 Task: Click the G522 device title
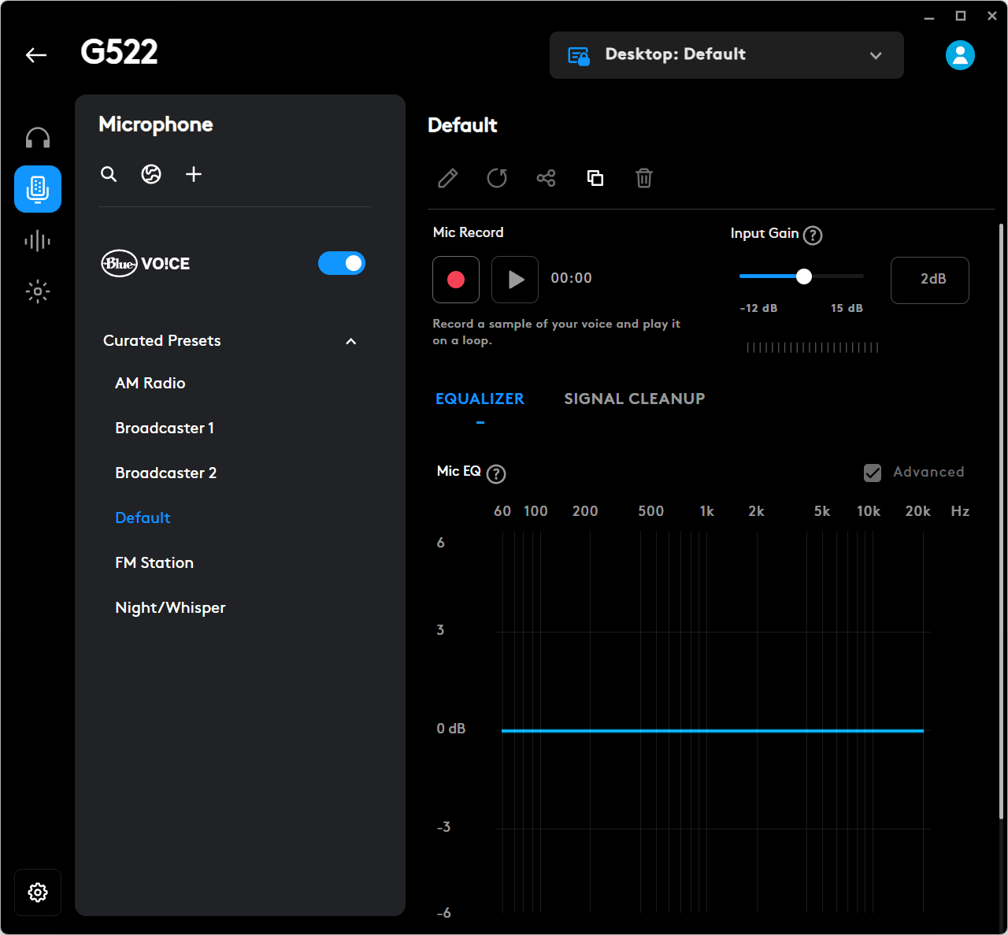[119, 53]
